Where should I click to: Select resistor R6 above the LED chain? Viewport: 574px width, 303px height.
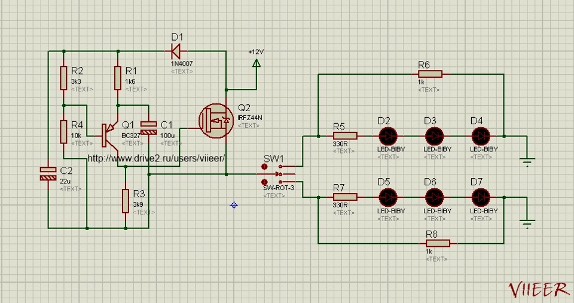[429, 74]
